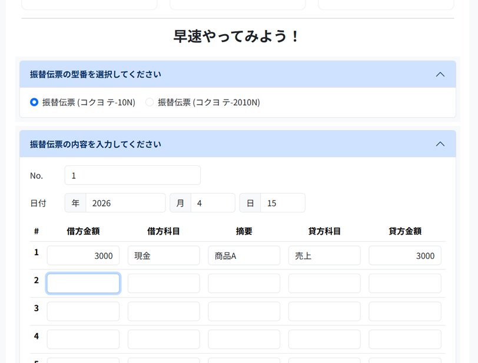Click row 1 摘要 field containing 商品A
The height and width of the screenshot is (363, 478).
click(244, 255)
